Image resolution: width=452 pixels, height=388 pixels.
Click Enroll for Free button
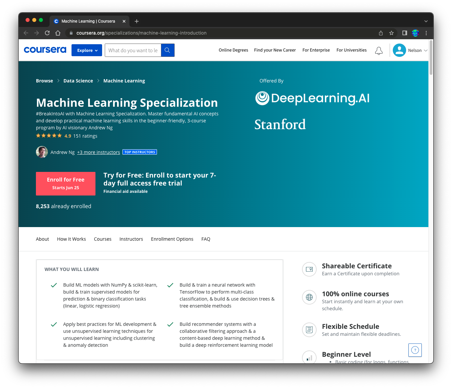tap(66, 184)
